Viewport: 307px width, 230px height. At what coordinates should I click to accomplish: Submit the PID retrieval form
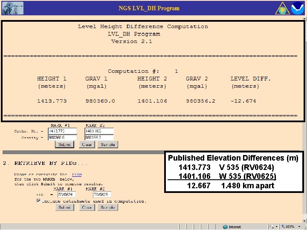tap(65, 207)
